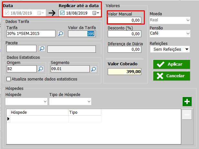Click the Pacote description grey field
The image size is (199, 149).
[x=72, y=49]
